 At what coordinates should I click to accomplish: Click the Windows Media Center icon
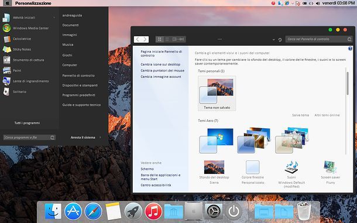click(x=6, y=28)
